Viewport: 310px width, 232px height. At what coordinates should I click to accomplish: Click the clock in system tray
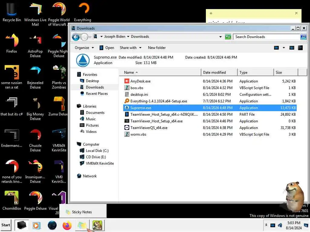pyautogui.click(x=294, y=225)
